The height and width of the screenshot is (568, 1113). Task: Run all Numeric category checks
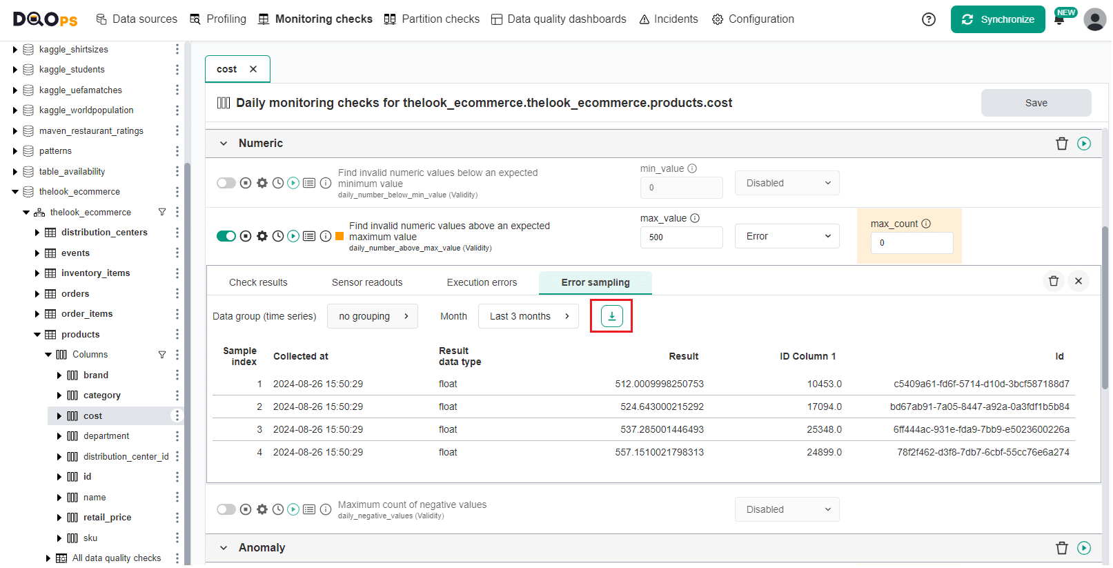[x=1084, y=144]
